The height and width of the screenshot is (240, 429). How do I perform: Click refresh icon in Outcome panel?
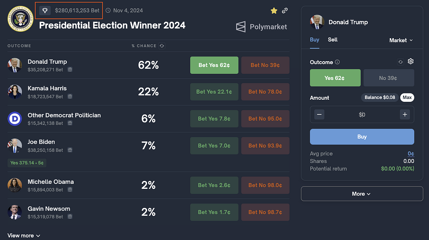401,62
